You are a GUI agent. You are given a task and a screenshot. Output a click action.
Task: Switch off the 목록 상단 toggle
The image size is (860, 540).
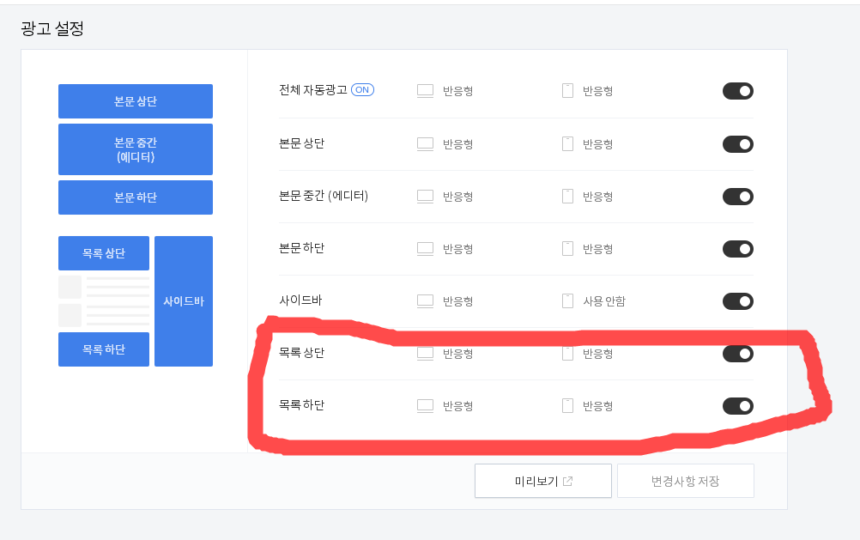point(737,354)
